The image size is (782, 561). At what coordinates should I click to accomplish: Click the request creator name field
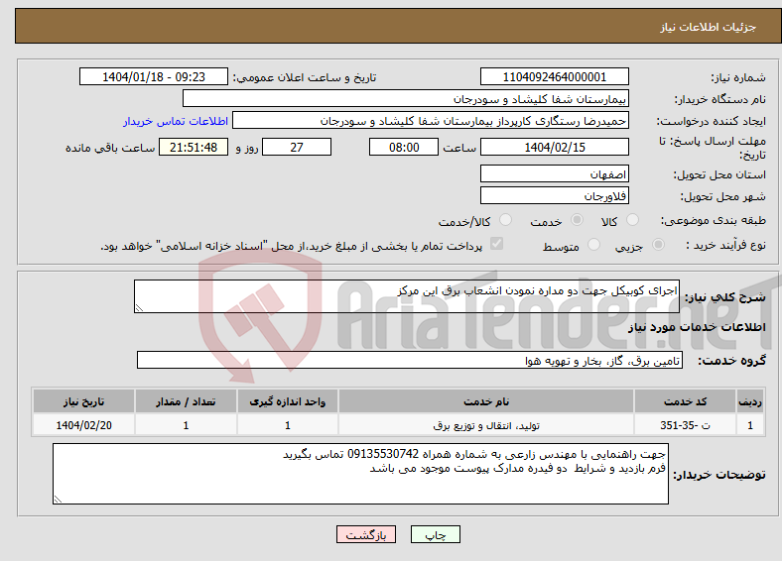[431, 121]
